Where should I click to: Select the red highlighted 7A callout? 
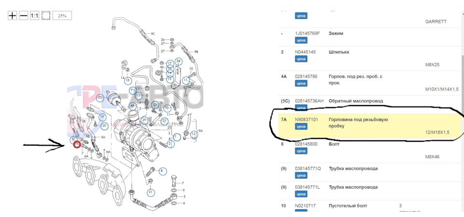point(77,144)
